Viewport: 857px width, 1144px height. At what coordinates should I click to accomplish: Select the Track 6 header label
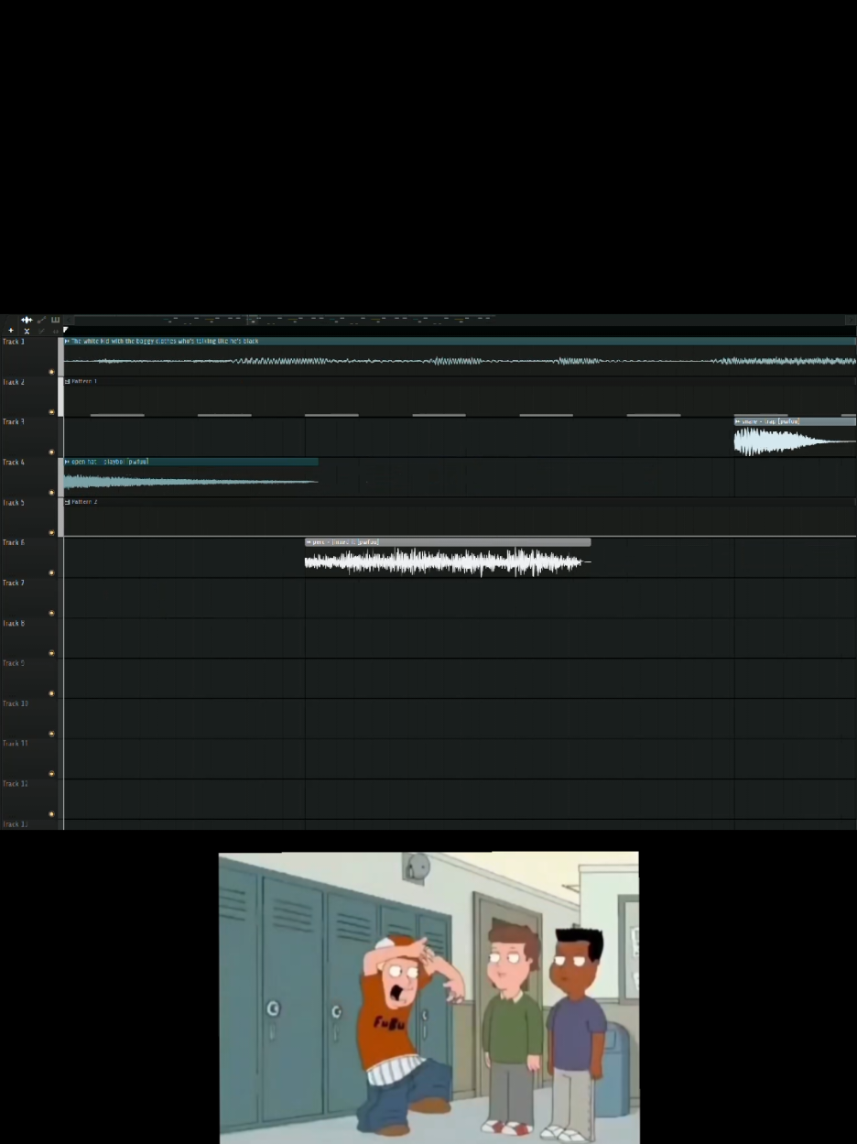click(x=14, y=542)
